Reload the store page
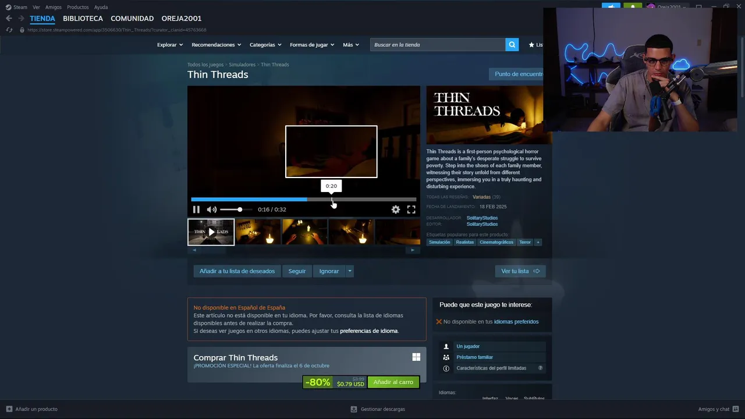Screen dimensions: 745x419 point(9,30)
